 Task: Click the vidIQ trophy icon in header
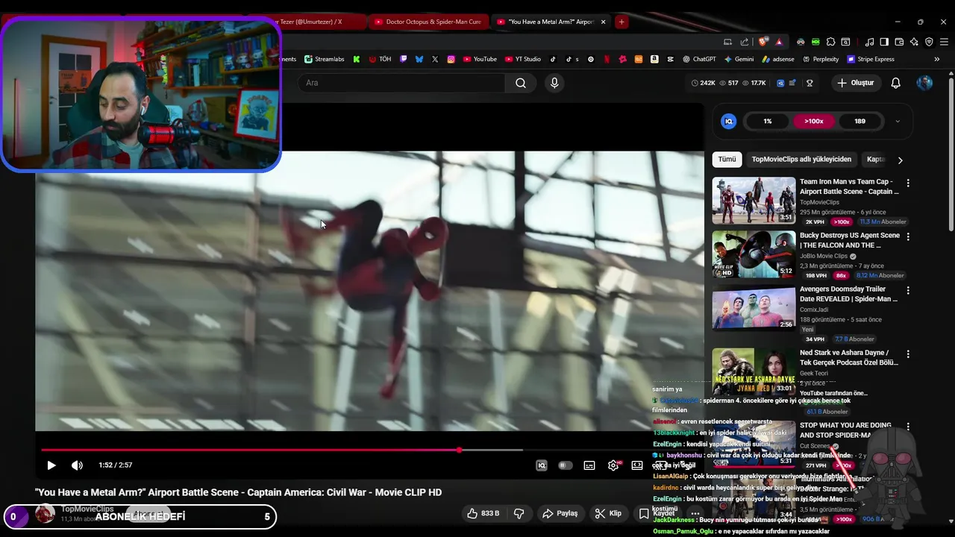[810, 83]
